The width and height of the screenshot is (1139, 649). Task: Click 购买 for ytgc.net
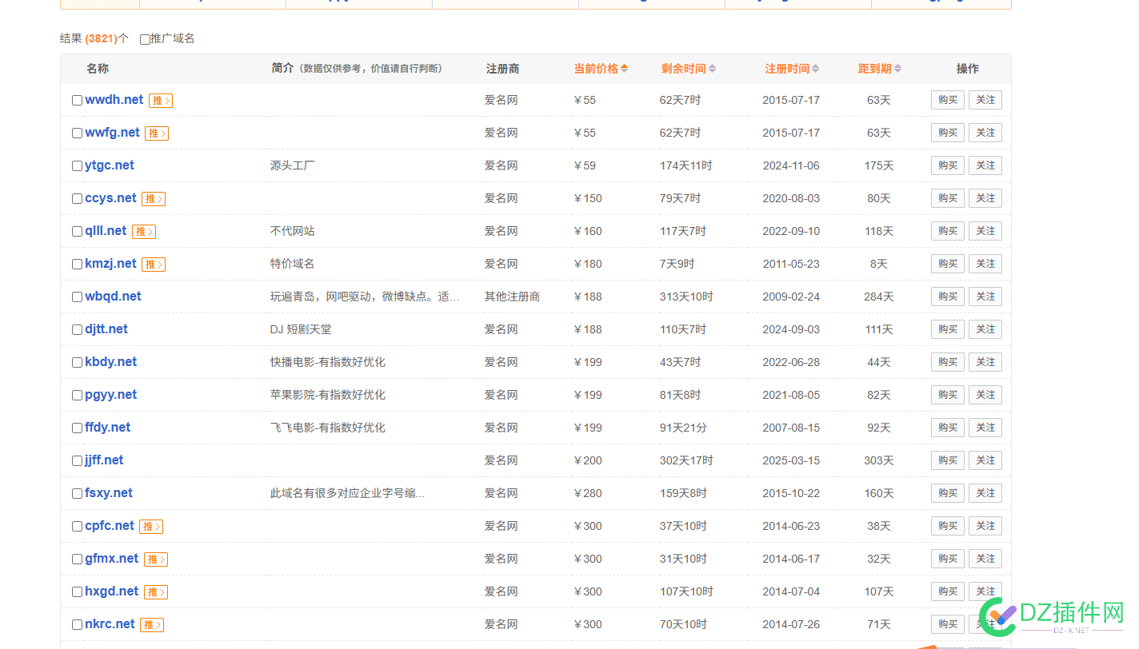[x=948, y=165]
